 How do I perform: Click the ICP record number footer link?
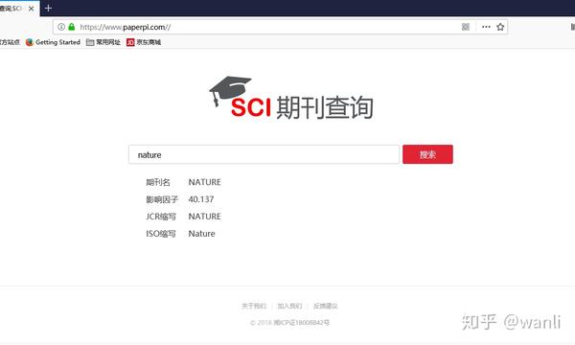(x=302, y=323)
